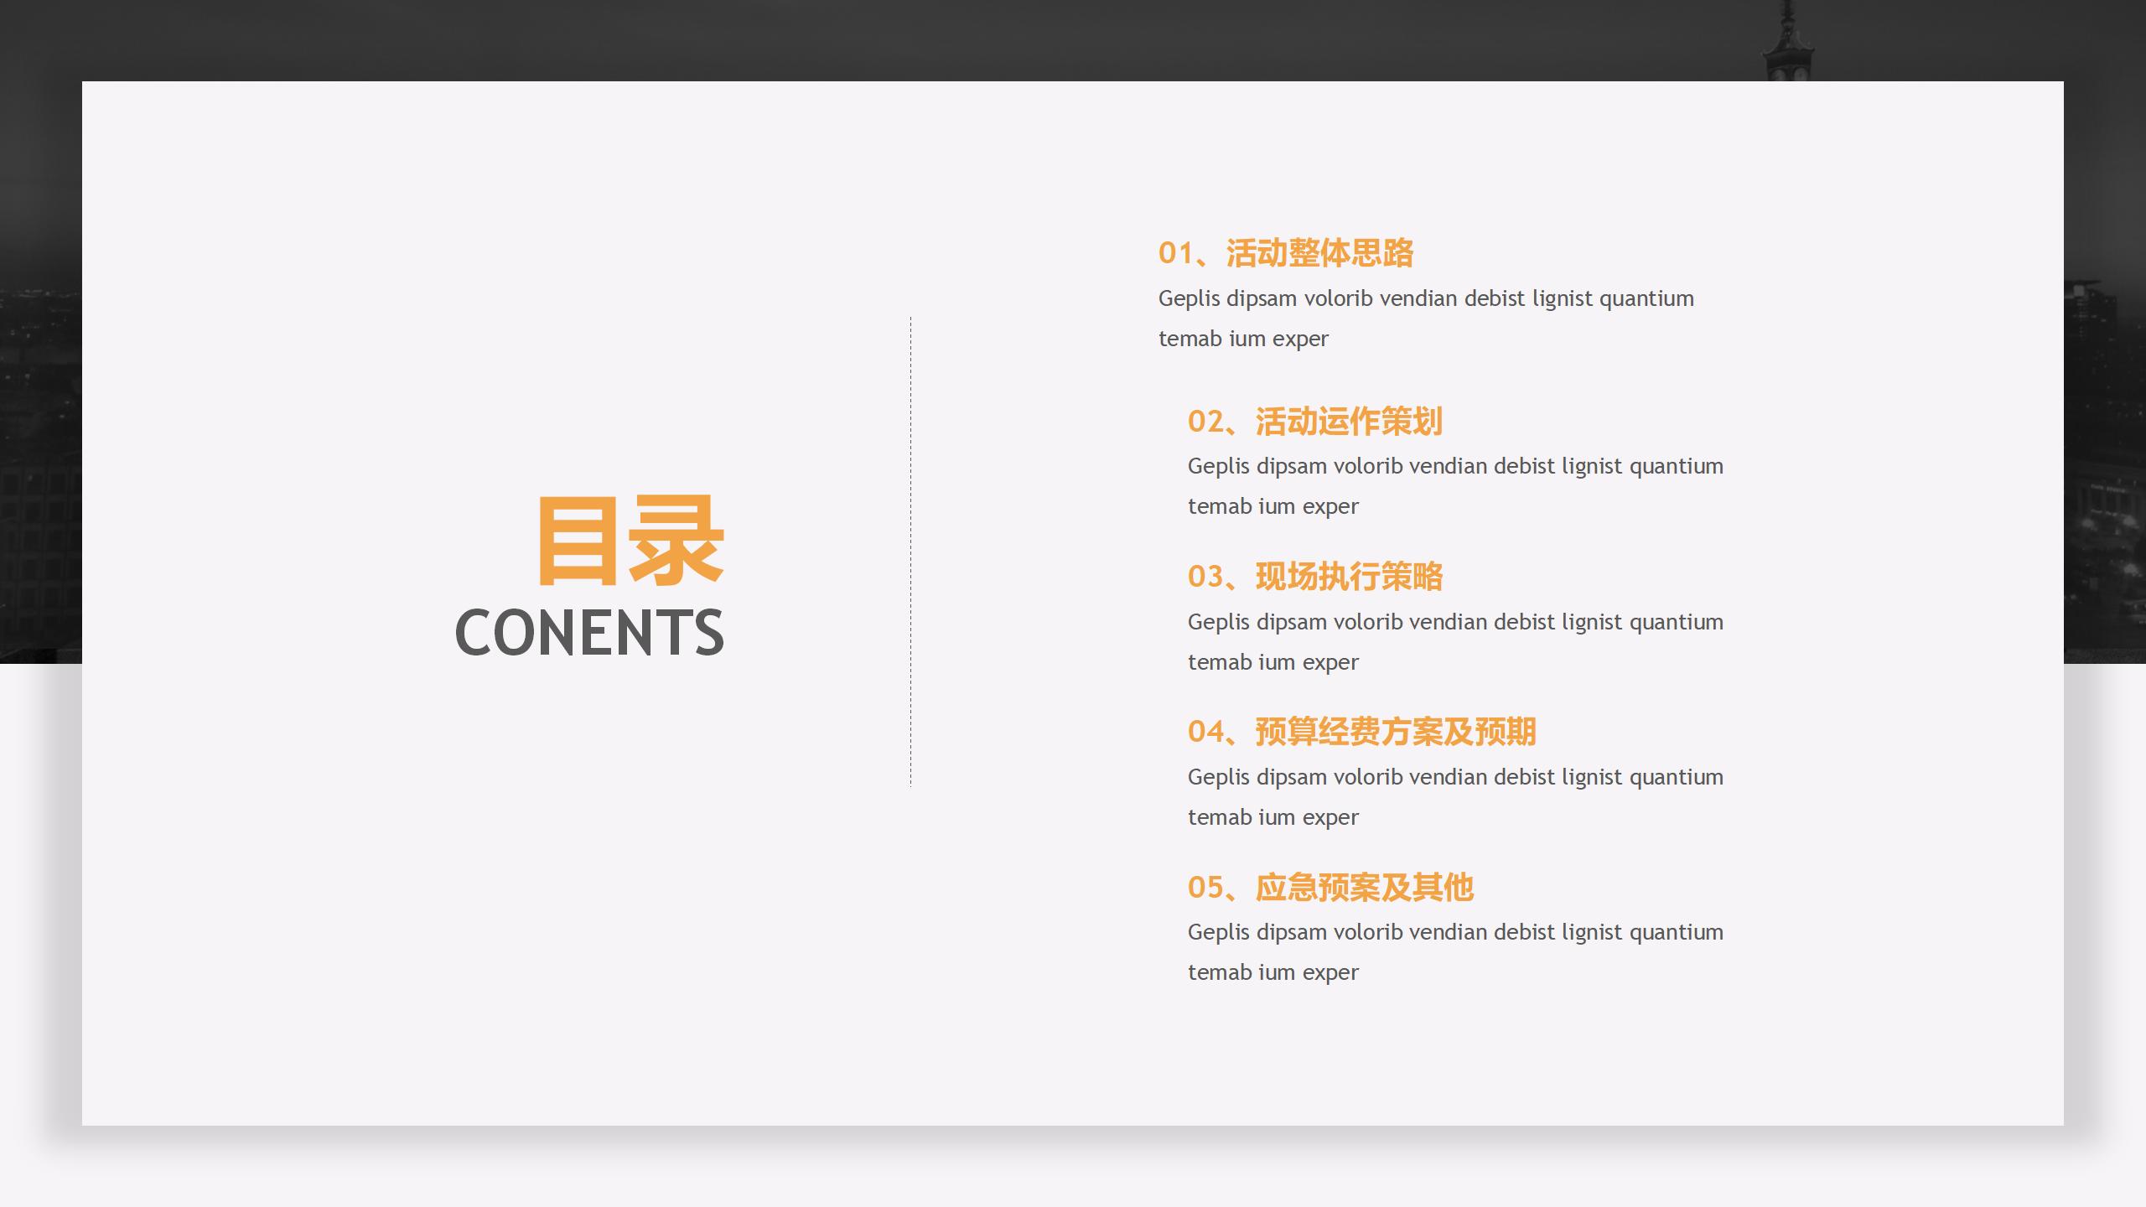Click the heading 05、应急预案及其他
Viewport: 2146px width, 1207px height.
(1333, 887)
